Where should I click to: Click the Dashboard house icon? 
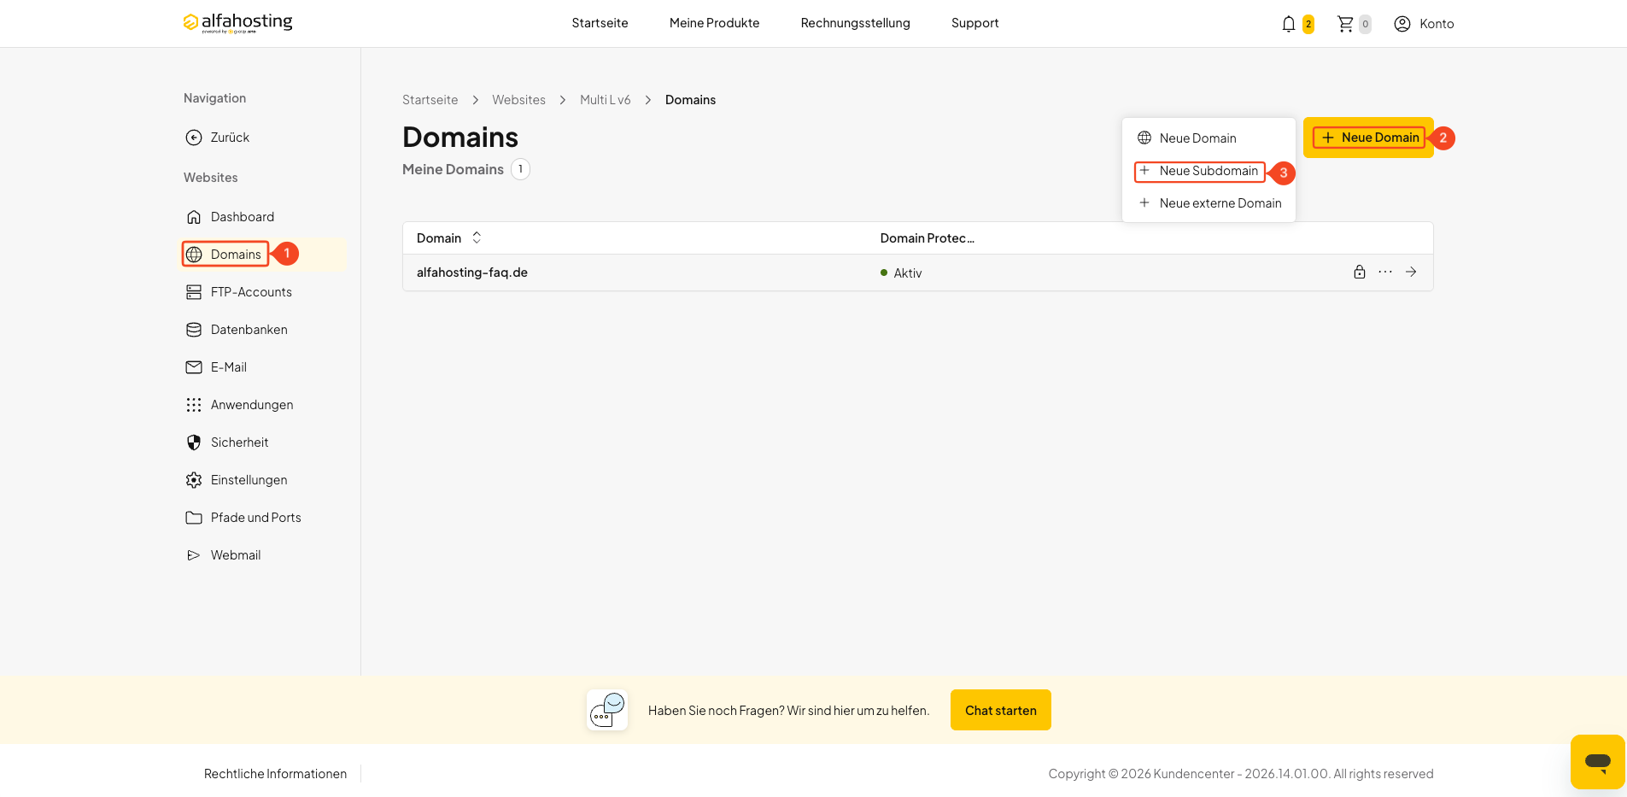click(x=194, y=217)
